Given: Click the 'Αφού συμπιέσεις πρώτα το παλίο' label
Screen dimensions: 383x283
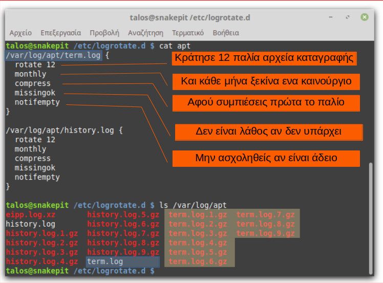Looking at the screenshot, I should click(266, 103).
